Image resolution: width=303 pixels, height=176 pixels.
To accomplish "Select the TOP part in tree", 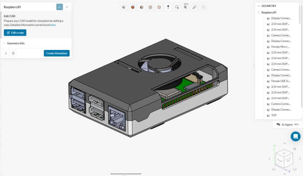I will (x=274, y=115).
